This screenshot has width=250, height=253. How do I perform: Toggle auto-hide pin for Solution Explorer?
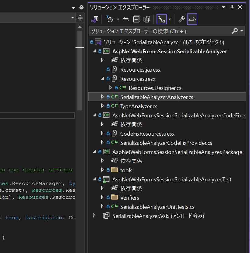point(232,7)
